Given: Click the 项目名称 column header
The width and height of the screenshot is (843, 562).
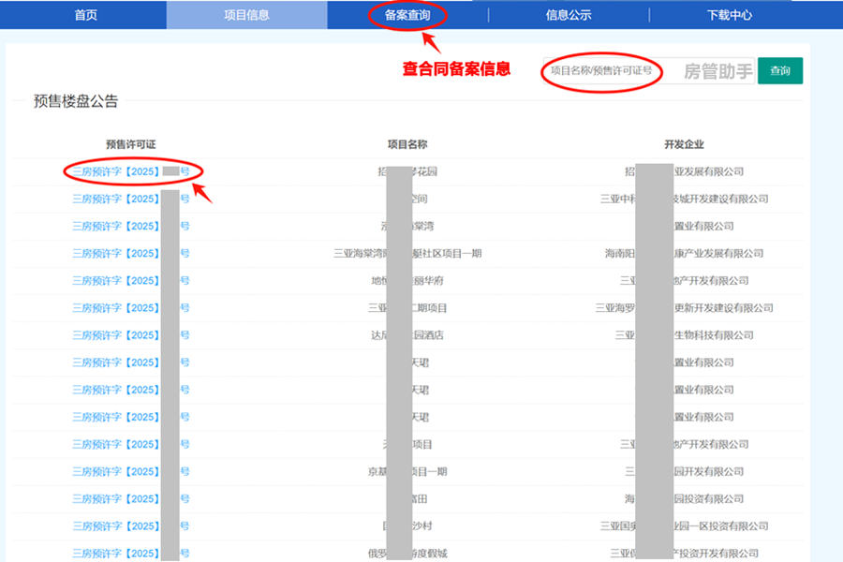Looking at the screenshot, I should click(407, 144).
